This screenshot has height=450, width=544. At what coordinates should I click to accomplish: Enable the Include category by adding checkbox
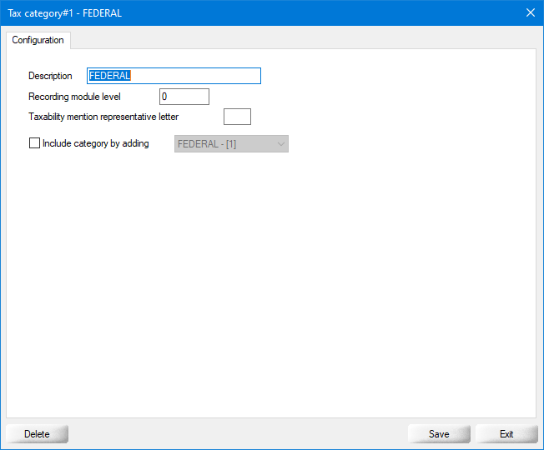coord(34,143)
